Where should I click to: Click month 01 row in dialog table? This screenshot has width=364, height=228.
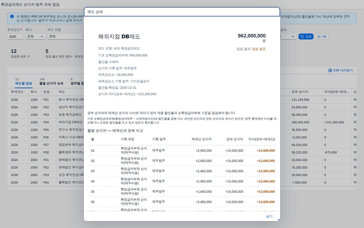[x=182, y=150]
